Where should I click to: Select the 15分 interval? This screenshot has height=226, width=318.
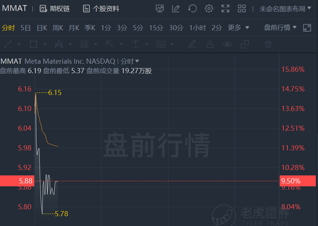[156, 28]
